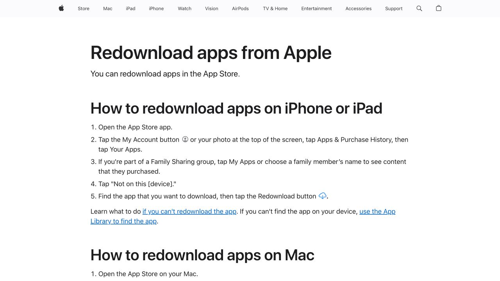The image size is (500, 281).
Task: Follow "use the App Library to find the app" link
Action: click(x=243, y=216)
